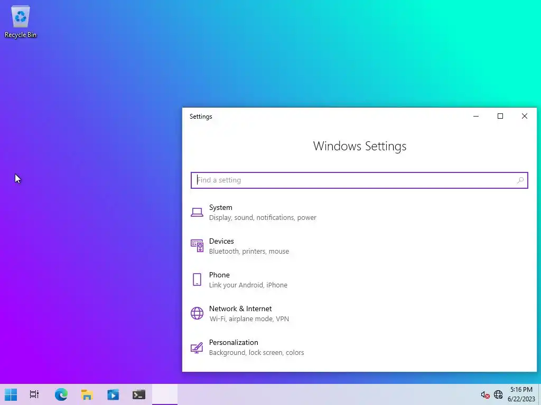Maximize the Settings window
The height and width of the screenshot is (405, 541).
tap(500, 116)
